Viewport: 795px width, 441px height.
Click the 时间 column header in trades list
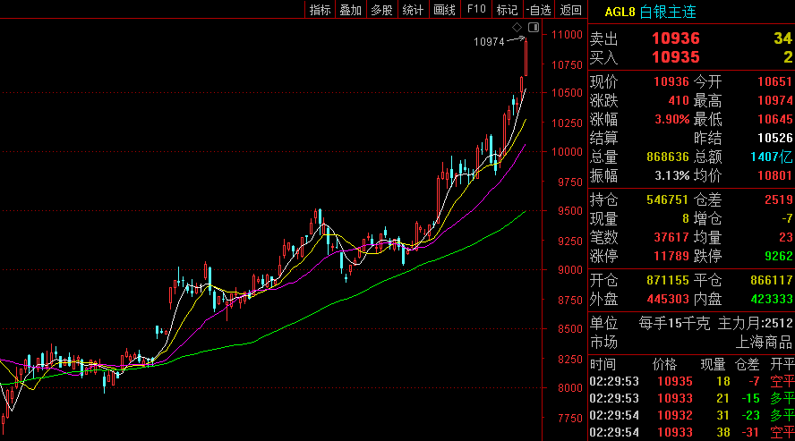click(603, 365)
